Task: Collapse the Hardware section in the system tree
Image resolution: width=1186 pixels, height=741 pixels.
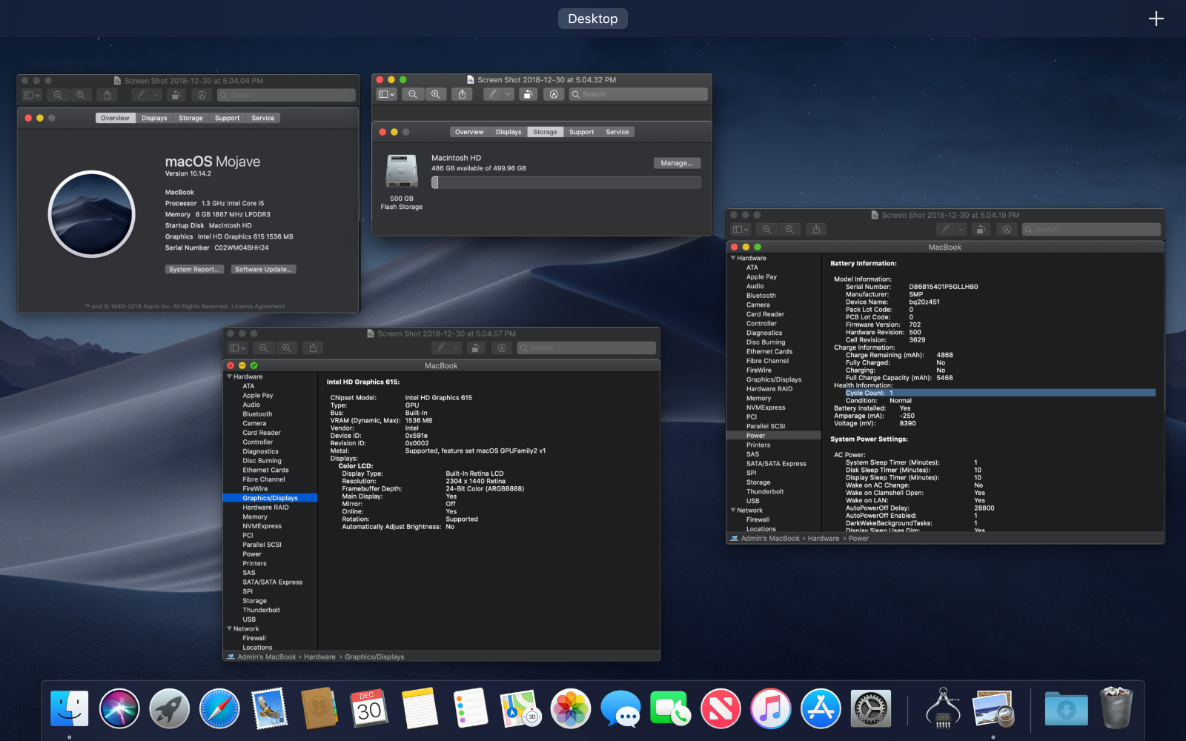Action: tap(229, 376)
